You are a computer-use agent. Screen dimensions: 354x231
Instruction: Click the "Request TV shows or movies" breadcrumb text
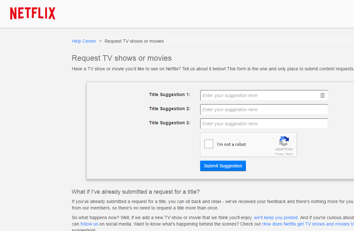(x=134, y=41)
